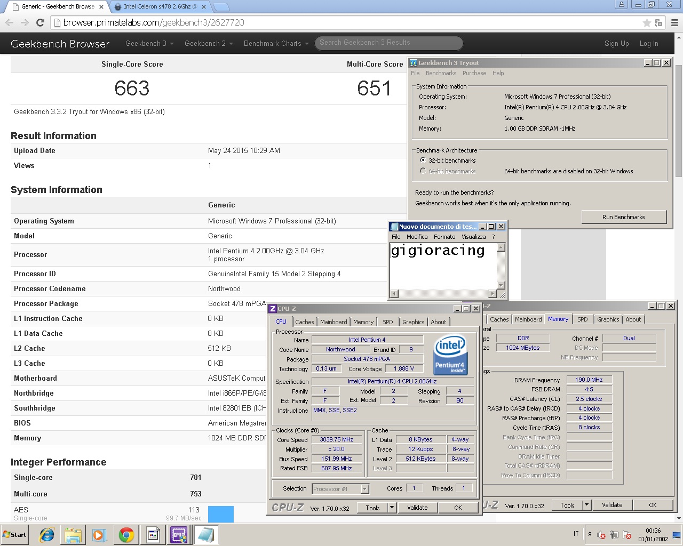Go forward with the browser forward arrow
This screenshot has width=683, height=546.
tap(25, 22)
